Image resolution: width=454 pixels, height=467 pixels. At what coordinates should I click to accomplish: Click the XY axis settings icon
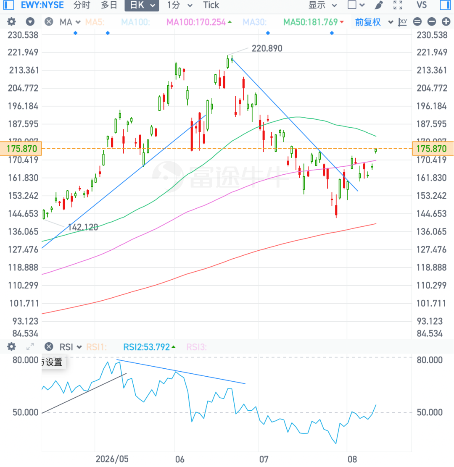coord(402,22)
